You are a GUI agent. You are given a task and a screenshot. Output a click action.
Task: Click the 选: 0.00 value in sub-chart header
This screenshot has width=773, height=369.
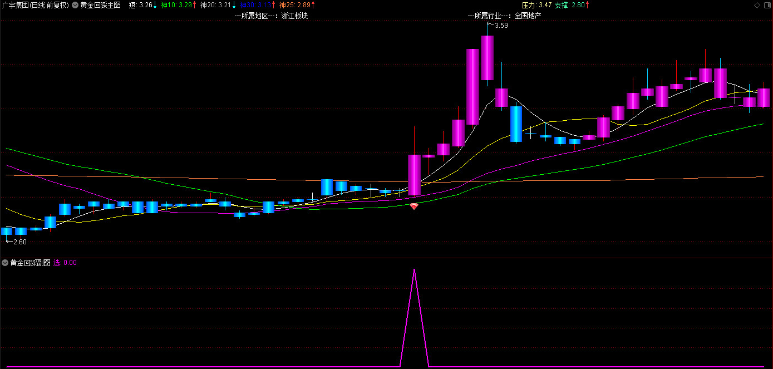click(65, 263)
